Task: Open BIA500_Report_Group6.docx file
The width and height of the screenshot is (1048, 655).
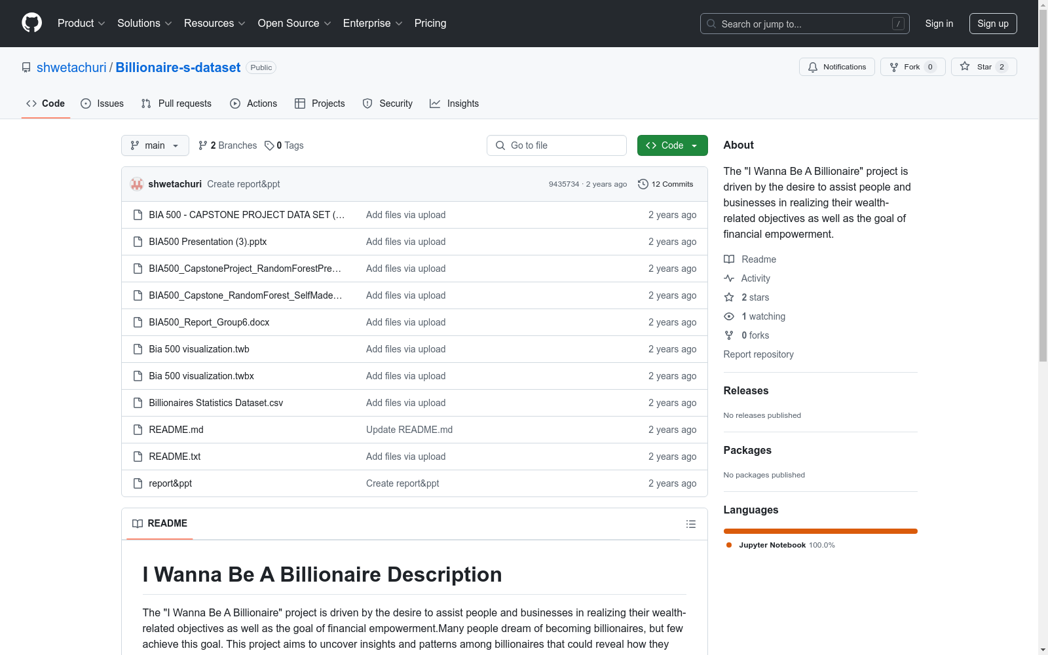Action: (209, 322)
